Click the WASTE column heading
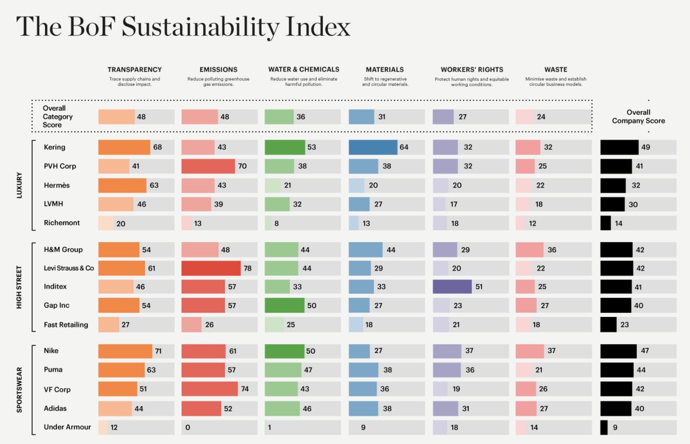This screenshot has height=444, width=690. point(555,69)
